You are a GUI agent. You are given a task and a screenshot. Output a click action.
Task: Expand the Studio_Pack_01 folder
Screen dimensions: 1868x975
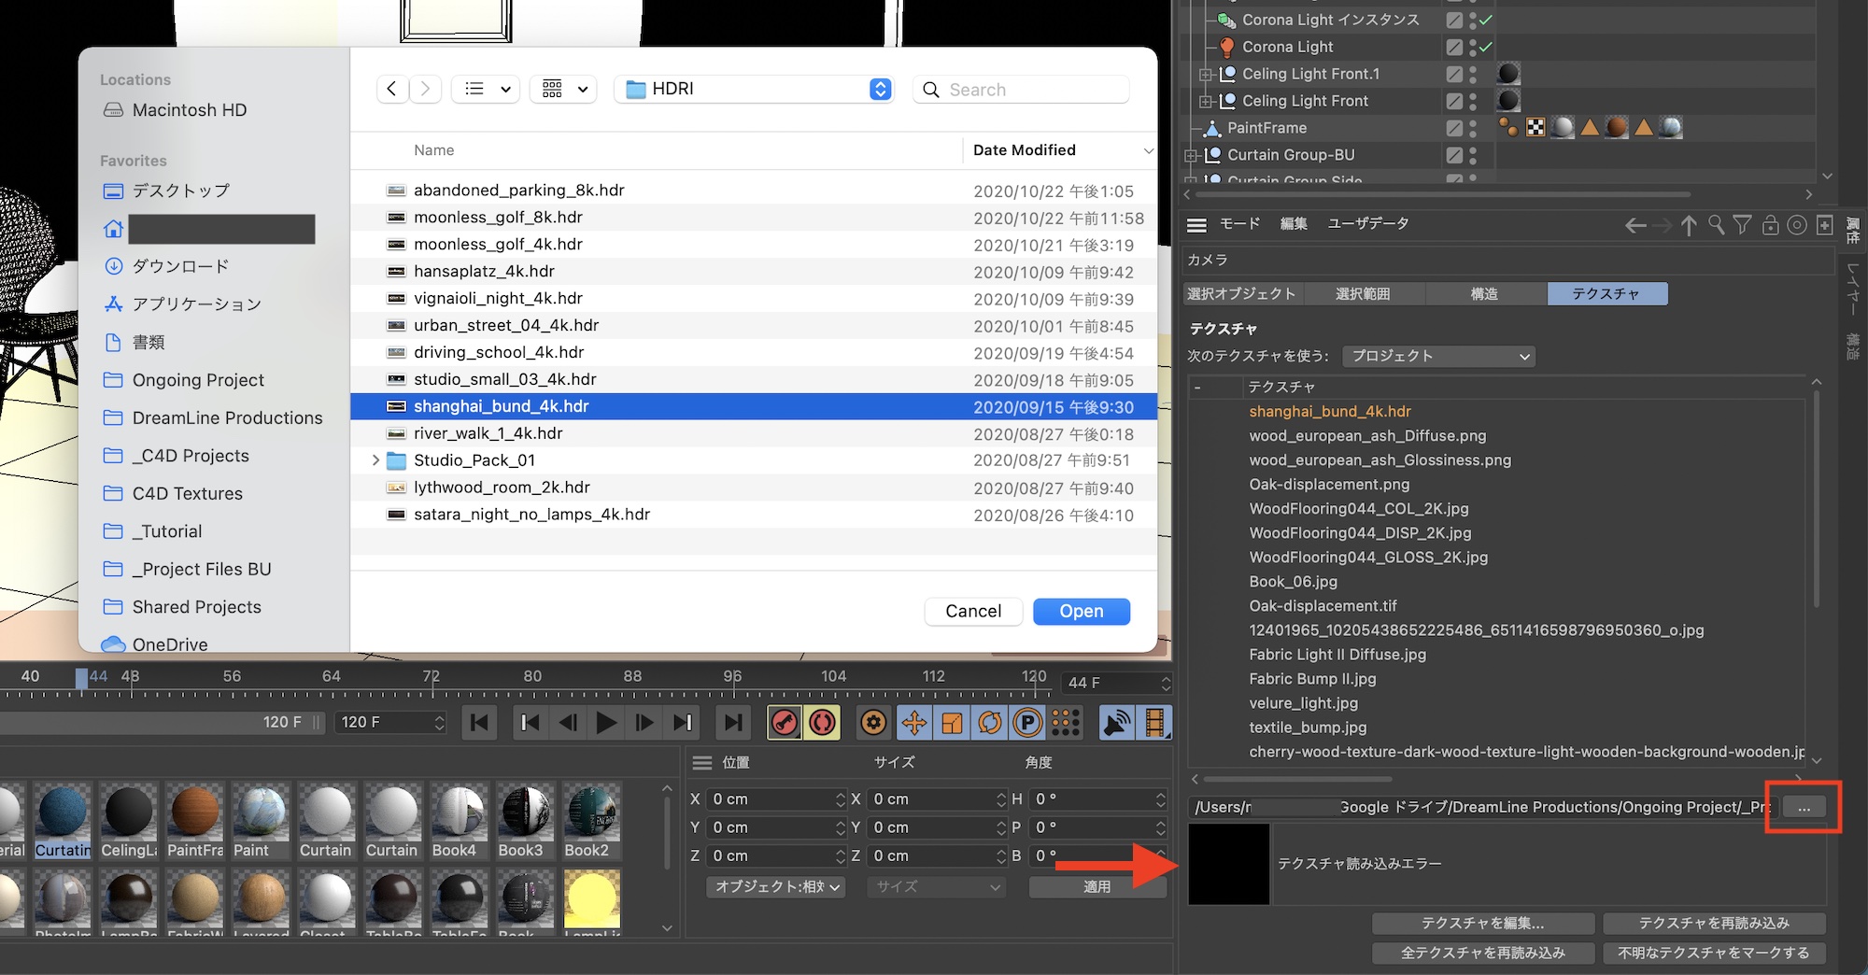(375, 460)
